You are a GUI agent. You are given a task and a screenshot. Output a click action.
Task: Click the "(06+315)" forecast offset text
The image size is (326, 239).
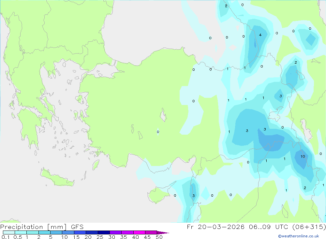click(309, 227)
